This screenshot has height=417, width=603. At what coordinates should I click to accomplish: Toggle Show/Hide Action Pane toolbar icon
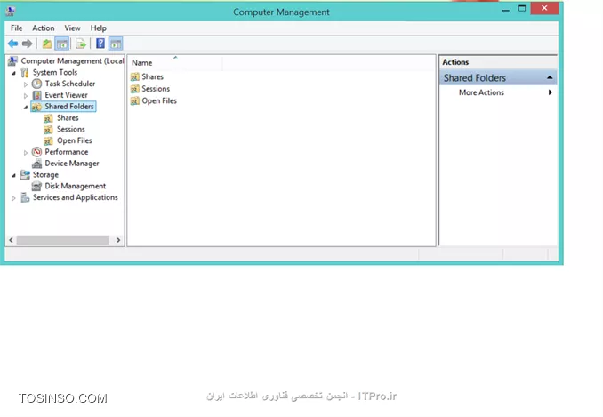click(116, 44)
